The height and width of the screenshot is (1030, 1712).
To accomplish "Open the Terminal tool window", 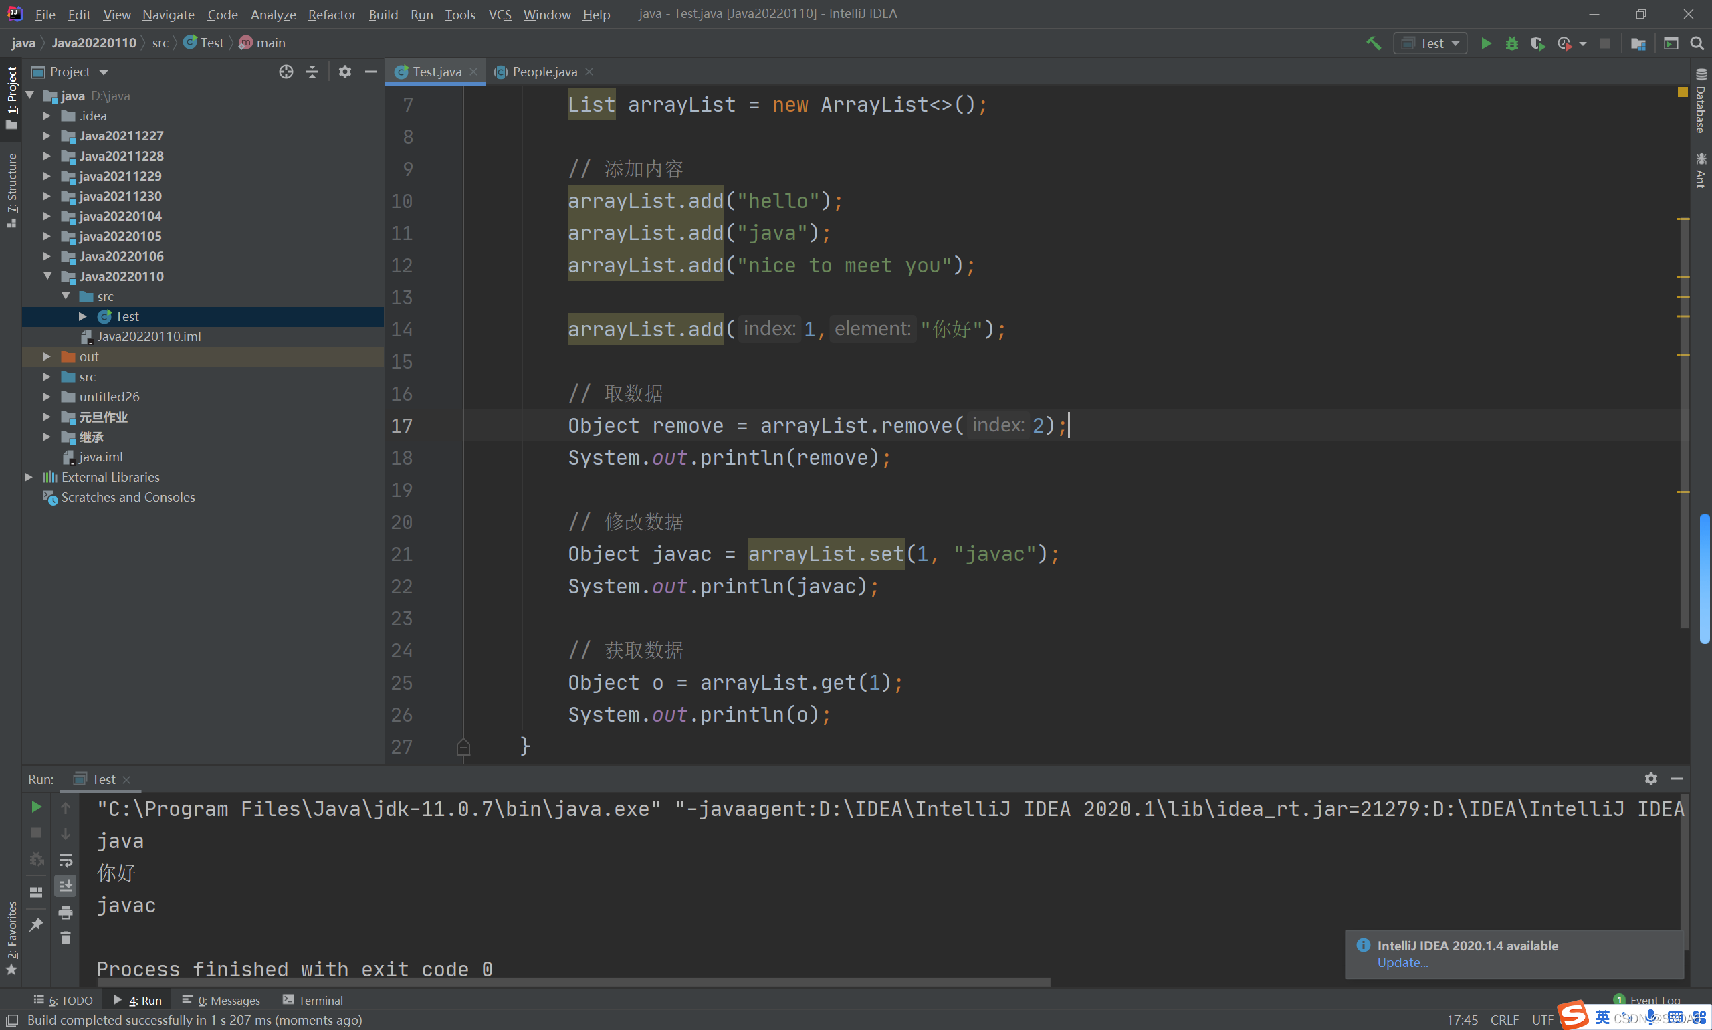I will click(x=313, y=1000).
